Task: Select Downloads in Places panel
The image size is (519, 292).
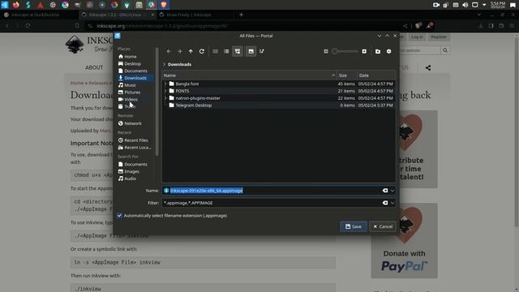Action: [x=132, y=78]
